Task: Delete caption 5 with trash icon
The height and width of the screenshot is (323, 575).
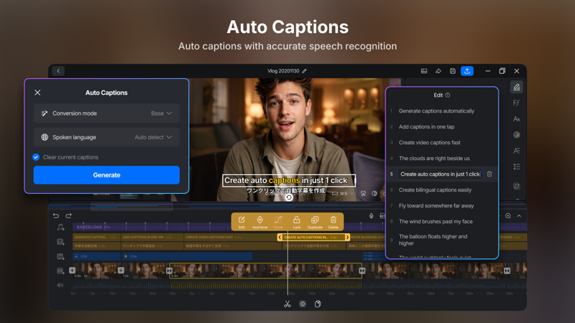Action: [489, 174]
